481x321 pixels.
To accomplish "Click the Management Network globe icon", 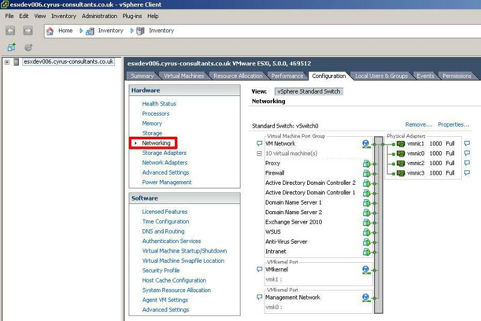I will pyautogui.click(x=366, y=298).
